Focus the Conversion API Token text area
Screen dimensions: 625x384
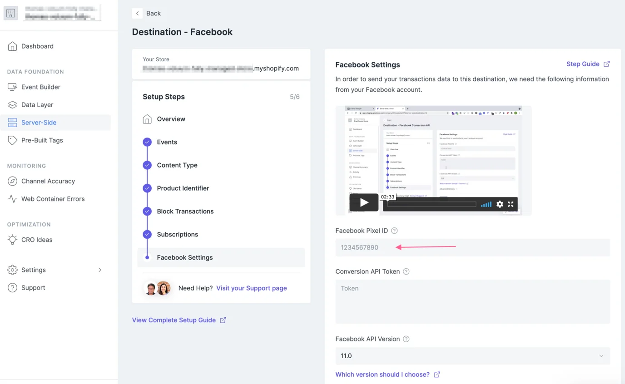tap(472, 302)
